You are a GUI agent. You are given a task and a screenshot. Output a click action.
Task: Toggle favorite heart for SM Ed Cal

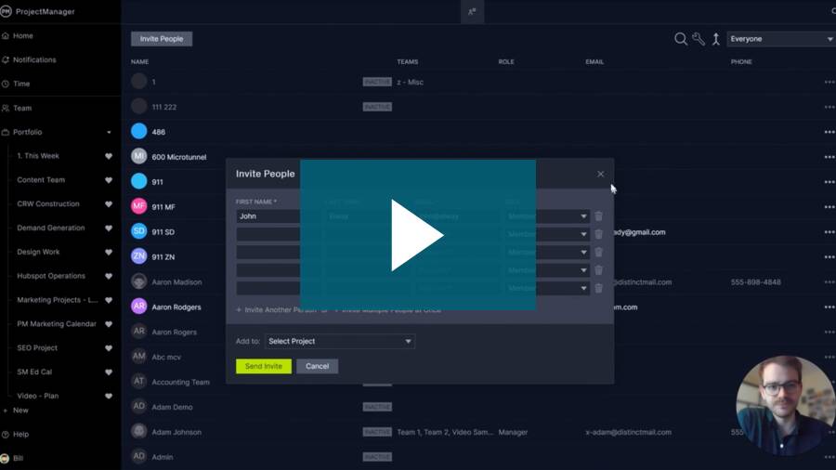tap(109, 372)
